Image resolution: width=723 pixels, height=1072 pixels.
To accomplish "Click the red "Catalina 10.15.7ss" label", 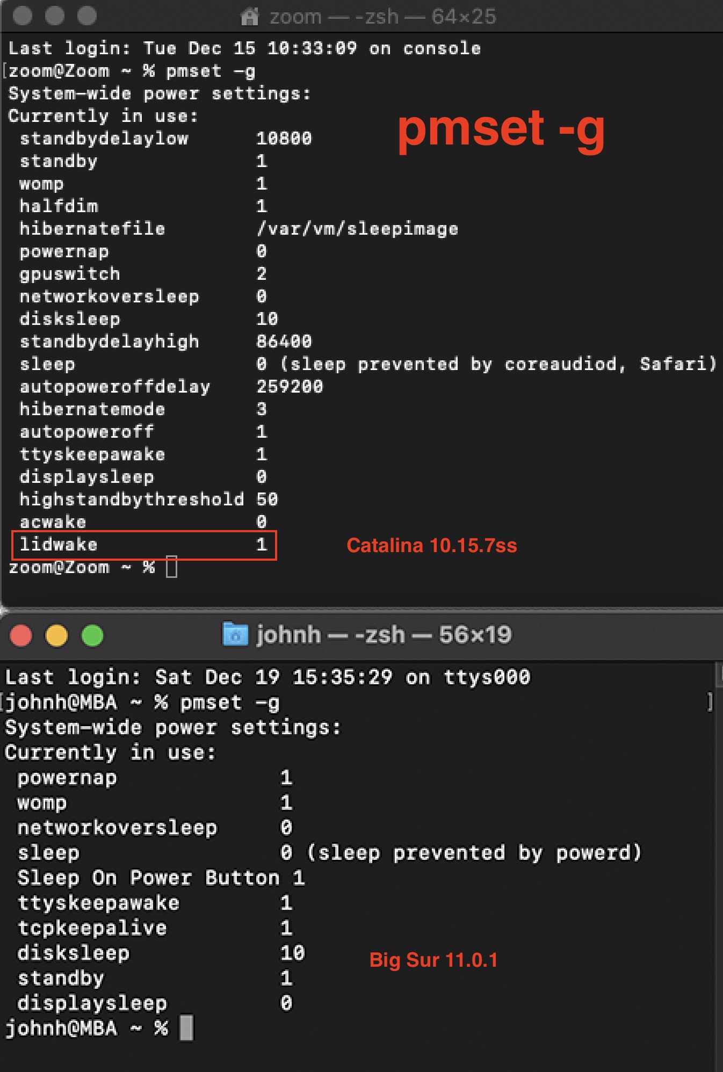I will click(x=431, y=546).
